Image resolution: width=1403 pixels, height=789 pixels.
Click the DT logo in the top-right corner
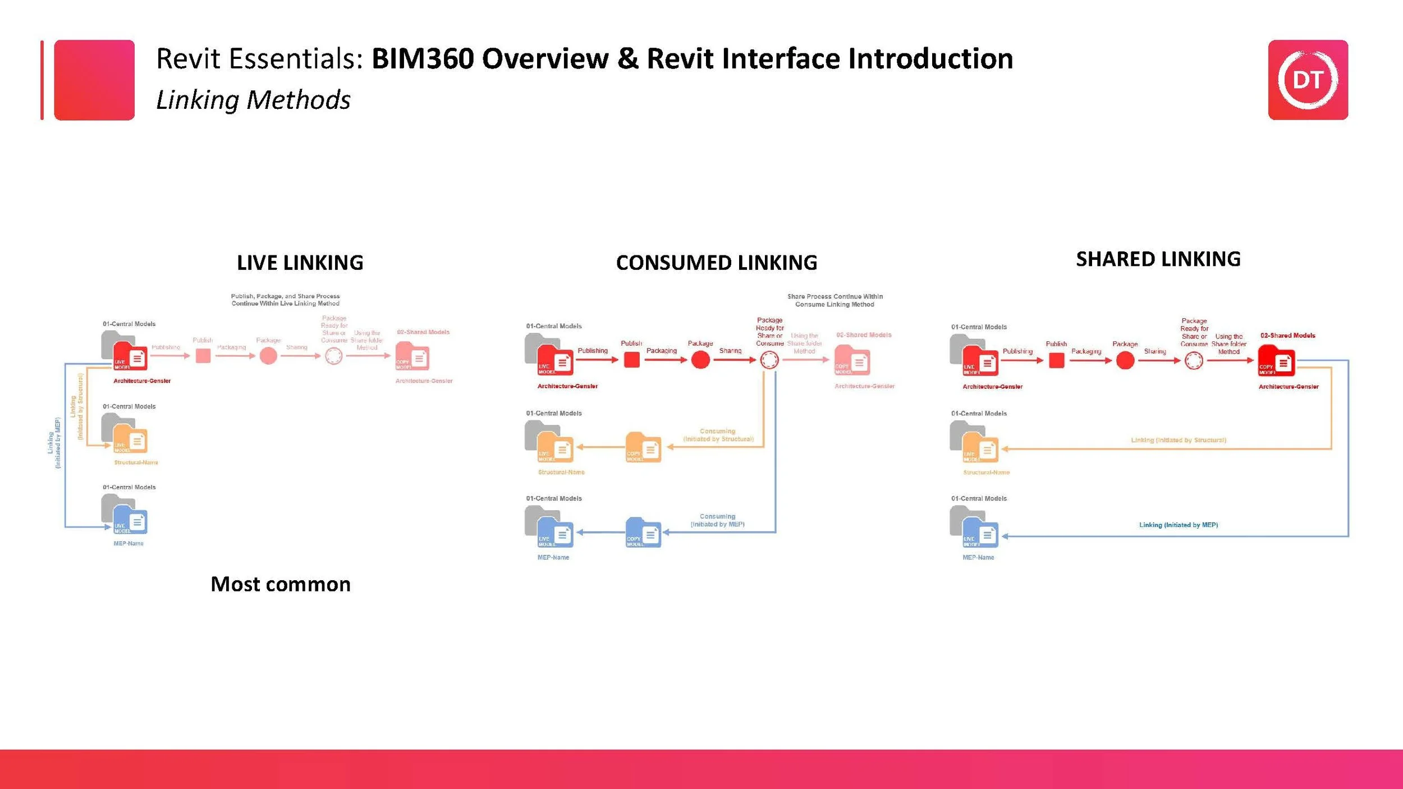tap(1308, 80)
